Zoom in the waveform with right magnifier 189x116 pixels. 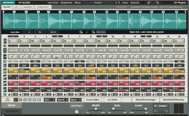click(x=93, y=32)
